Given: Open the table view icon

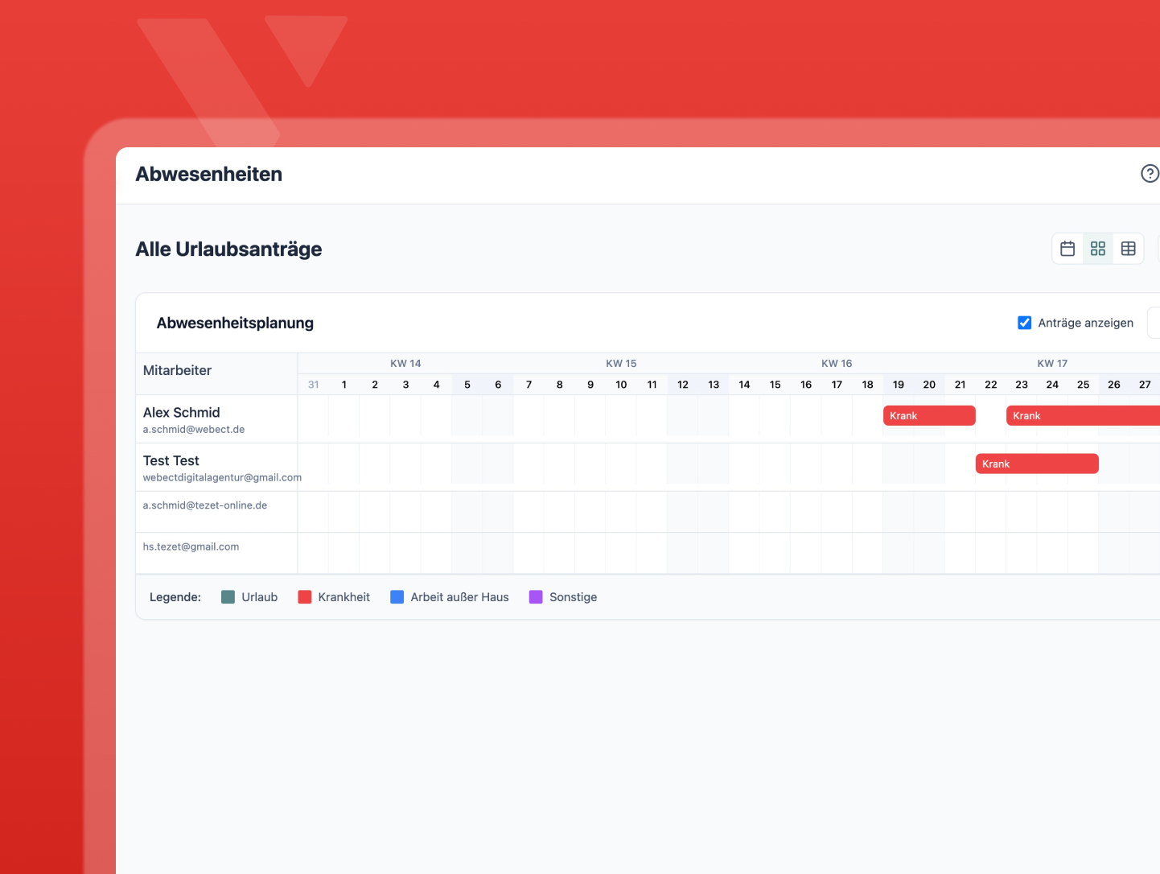Looking at the screenshot, I should 1129,248.
